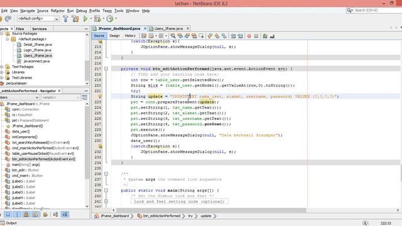Click the Navigator panel layout icon beside empty filter

pos(84,97)
